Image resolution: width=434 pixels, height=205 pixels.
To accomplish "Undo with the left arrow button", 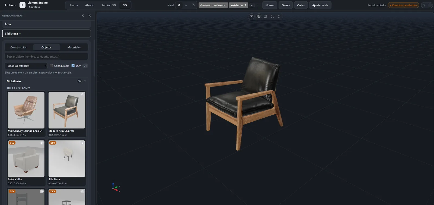I will tap(252, 5).
